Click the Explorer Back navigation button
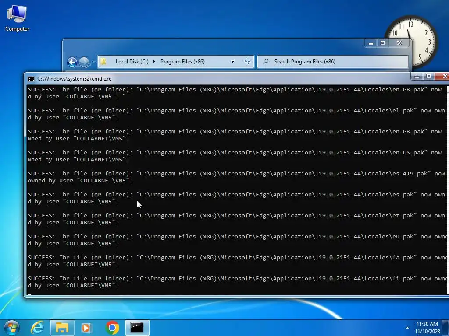 point(72,62)
